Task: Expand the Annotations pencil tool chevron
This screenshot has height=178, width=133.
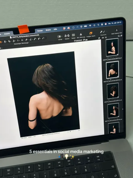Action: click(x=45, y=38)
